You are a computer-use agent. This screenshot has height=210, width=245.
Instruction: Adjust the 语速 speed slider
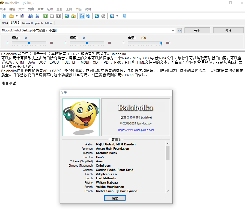pos(29,43)
